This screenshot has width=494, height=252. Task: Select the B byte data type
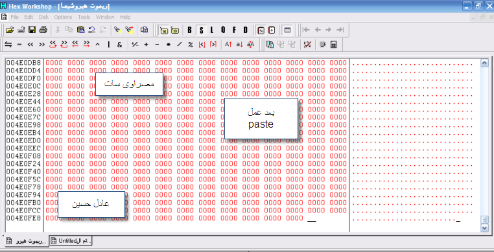pyautogui.click(x=189, y=30)
